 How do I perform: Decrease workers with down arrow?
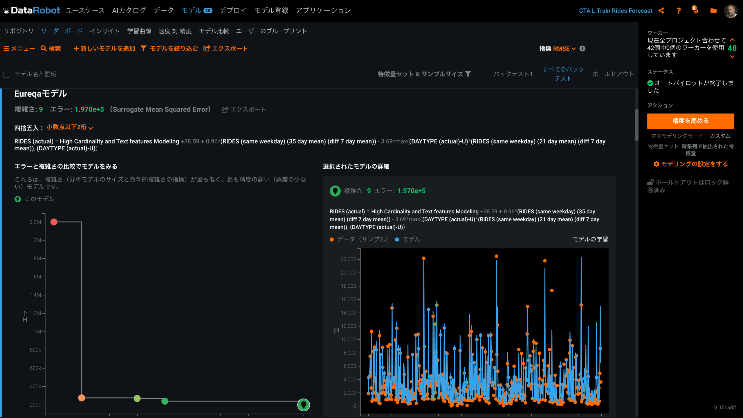(732, 57)
